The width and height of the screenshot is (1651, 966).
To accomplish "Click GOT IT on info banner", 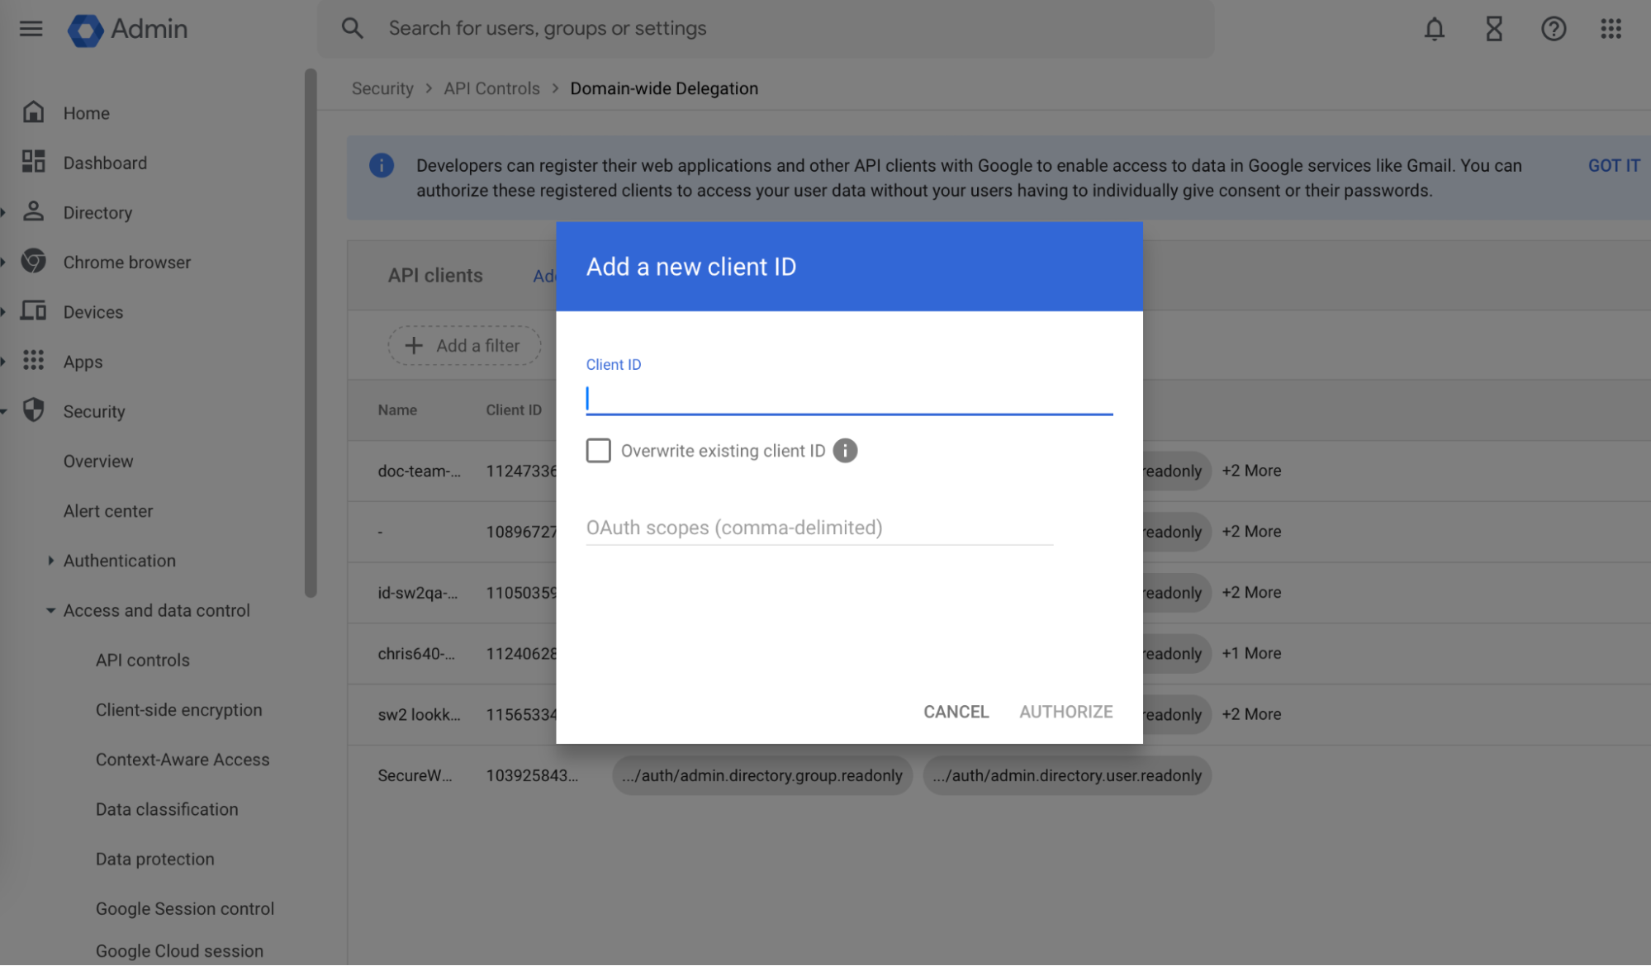I will [x=1613, y=165].
